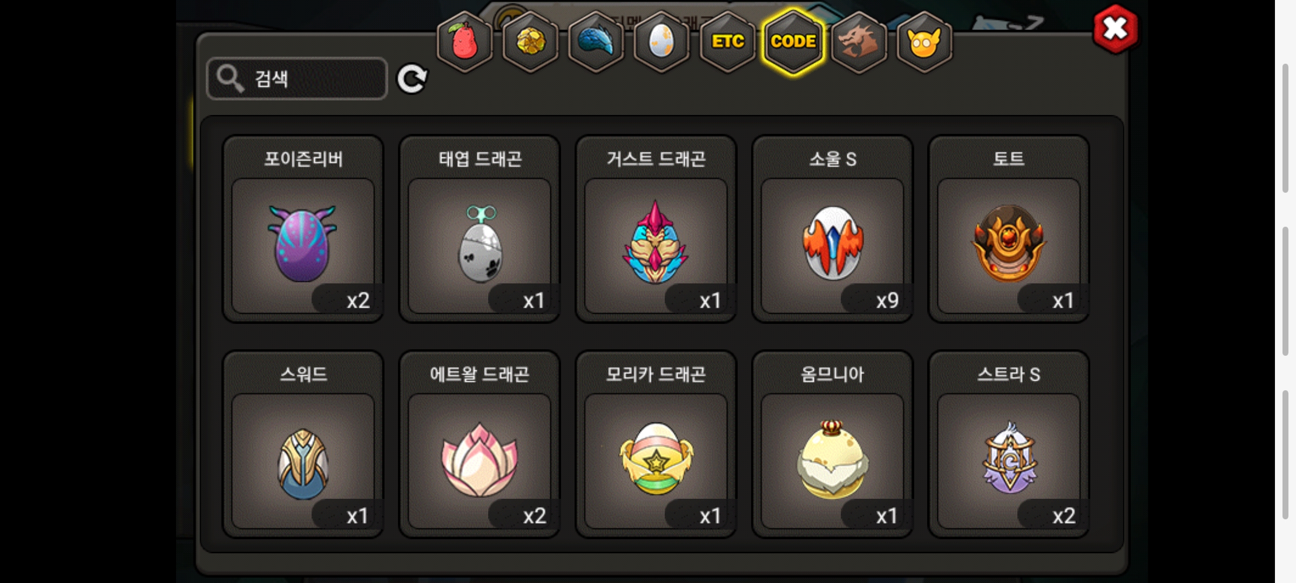Choose the 태엽 드래곤 windup egg

click(480, 229)
